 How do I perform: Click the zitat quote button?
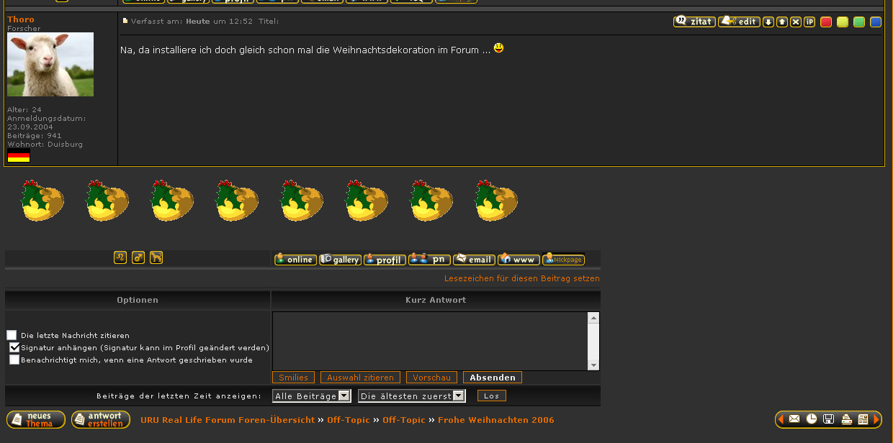(694, 22)
